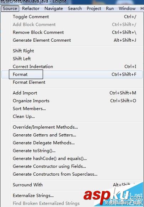Select Organize Imports
The height and width of the screenshot is (207, 144).
click(x=72, y=101)
